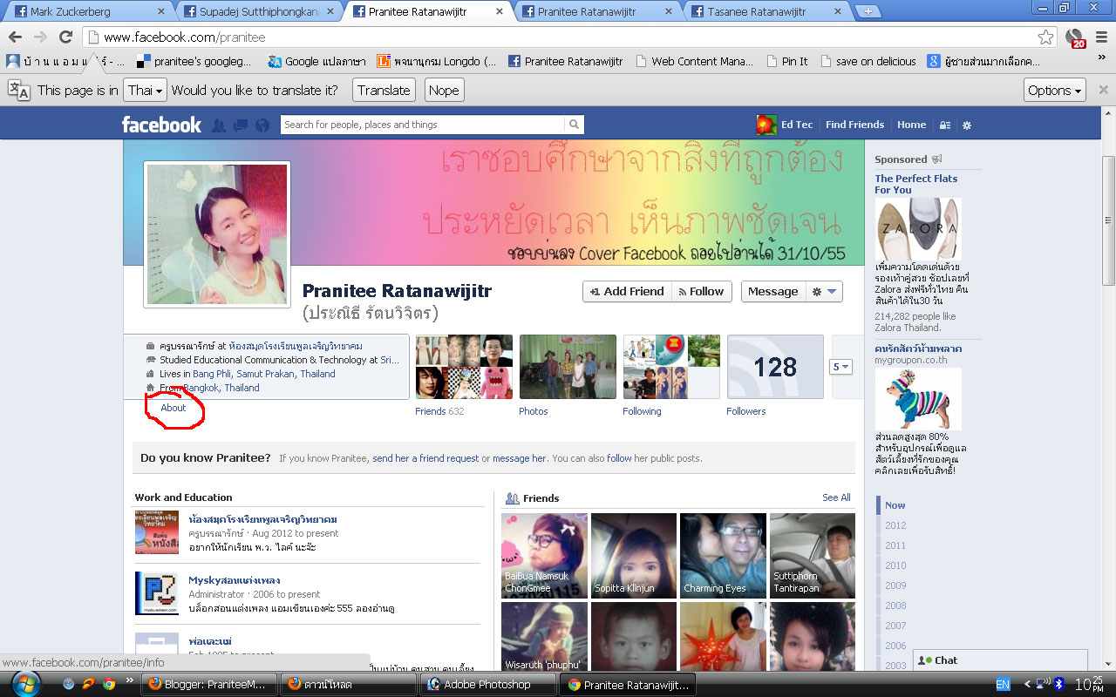The height and width of the screenshot is (697, 1116).
Task: Open BaiBua Namsuk ChonGmee friend photo
Action: tap(544, 555)
